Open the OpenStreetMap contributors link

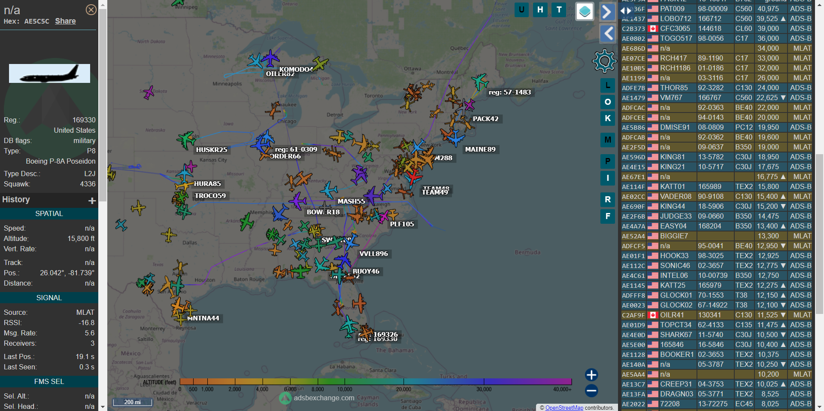[564, 408]
